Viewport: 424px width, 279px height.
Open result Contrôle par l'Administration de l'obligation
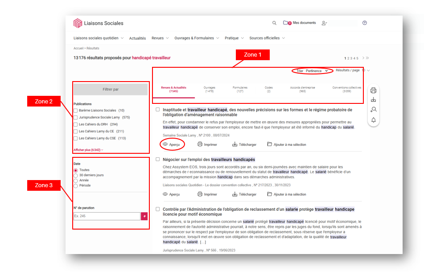coord(259,212)
